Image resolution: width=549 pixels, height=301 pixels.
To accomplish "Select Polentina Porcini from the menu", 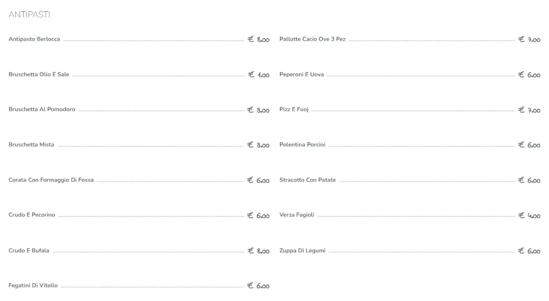I will pos(302,145).
